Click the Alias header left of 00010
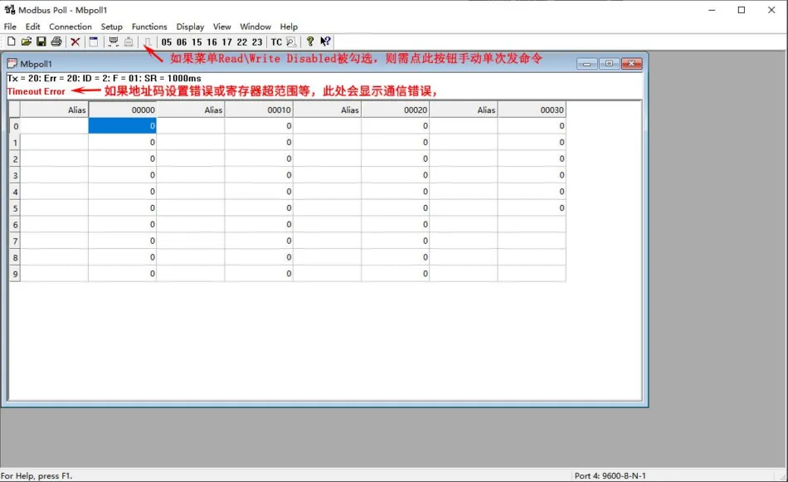Viewport: 788px width, 482px height. [191, 110]
